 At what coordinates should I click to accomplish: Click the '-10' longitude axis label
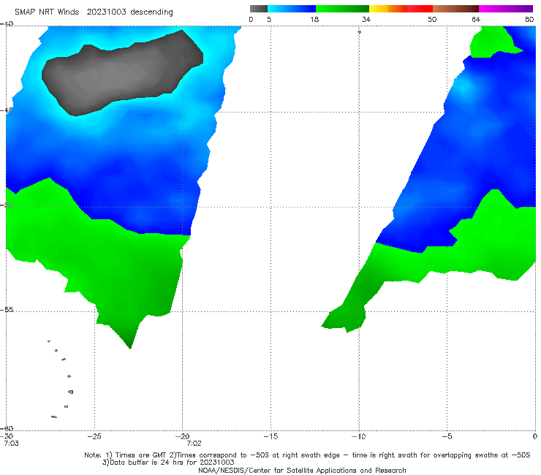click(358, 436)
